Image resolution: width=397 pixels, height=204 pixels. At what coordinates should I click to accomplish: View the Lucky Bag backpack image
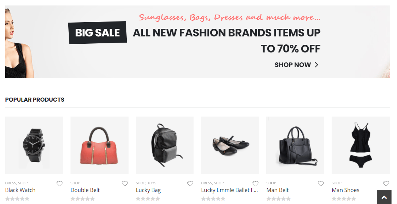[x=164, y=145]
